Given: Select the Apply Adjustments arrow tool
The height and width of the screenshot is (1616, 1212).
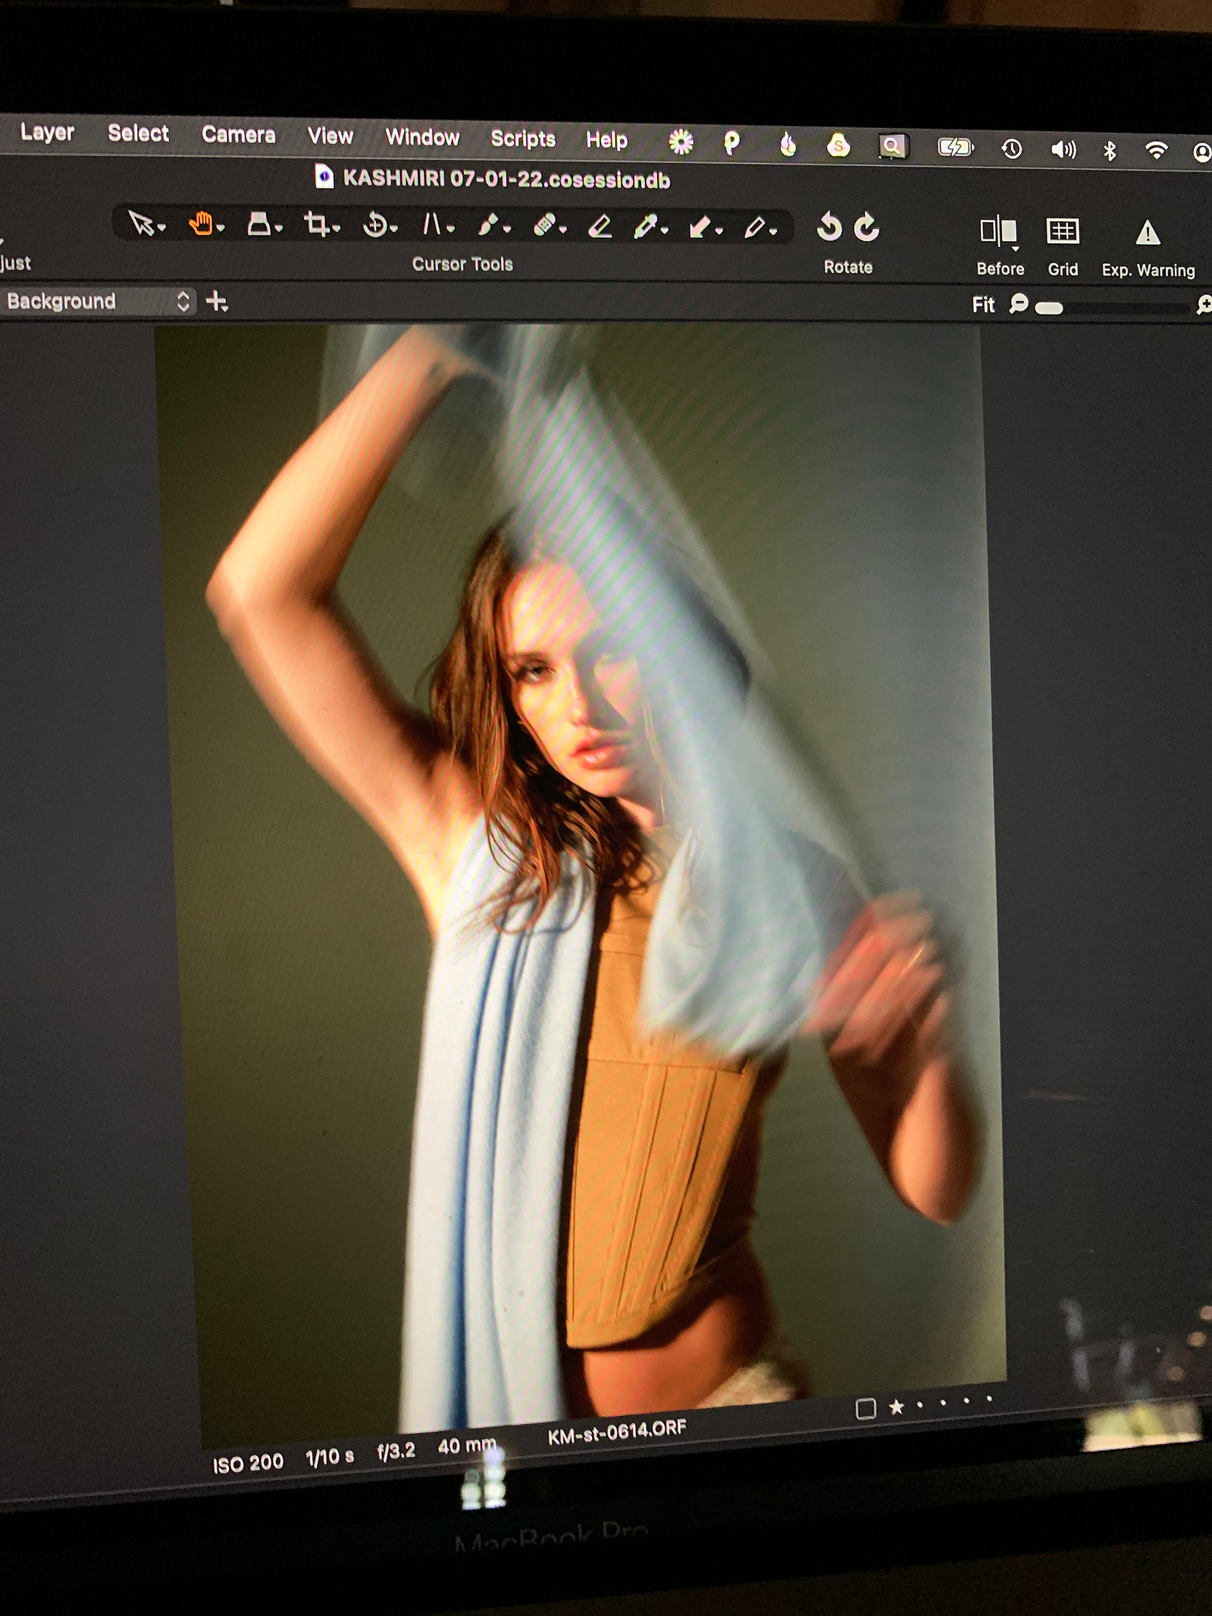Looking at the screenshot, I should pyautogui.click(x=699, y=227).
